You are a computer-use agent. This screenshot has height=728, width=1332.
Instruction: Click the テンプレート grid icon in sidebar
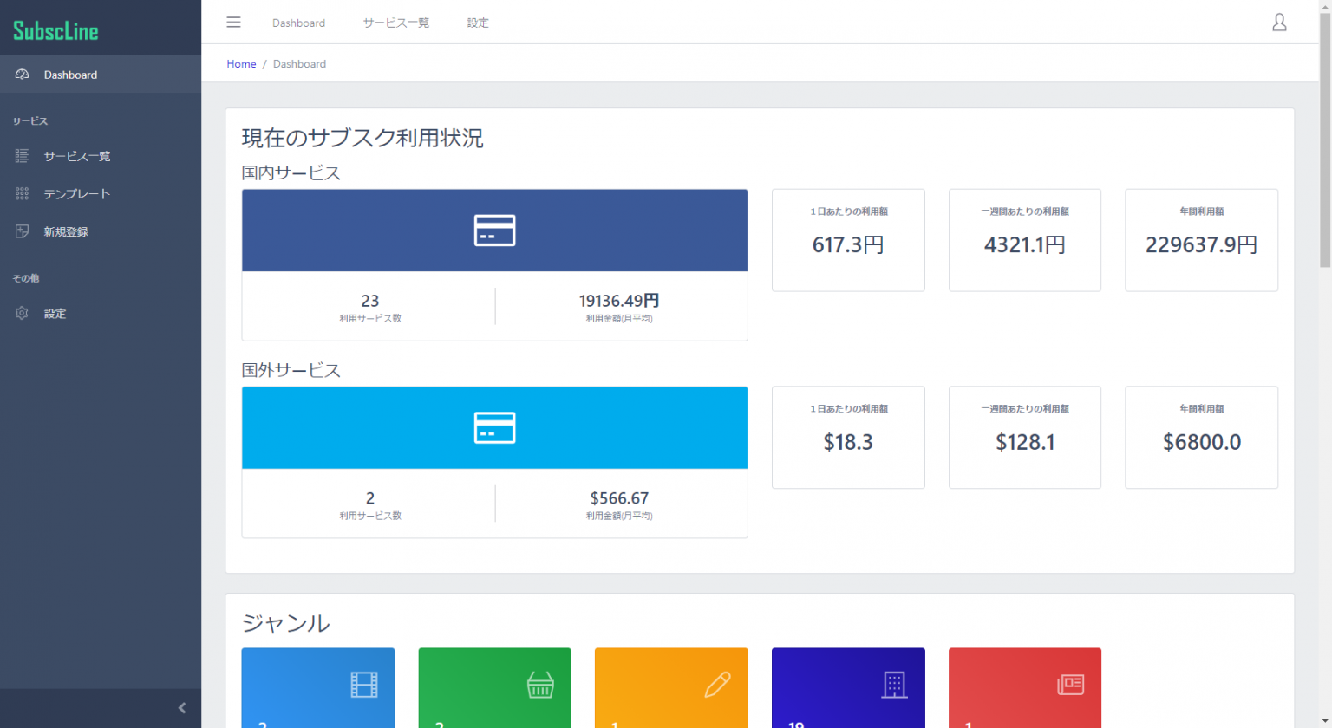23,194
